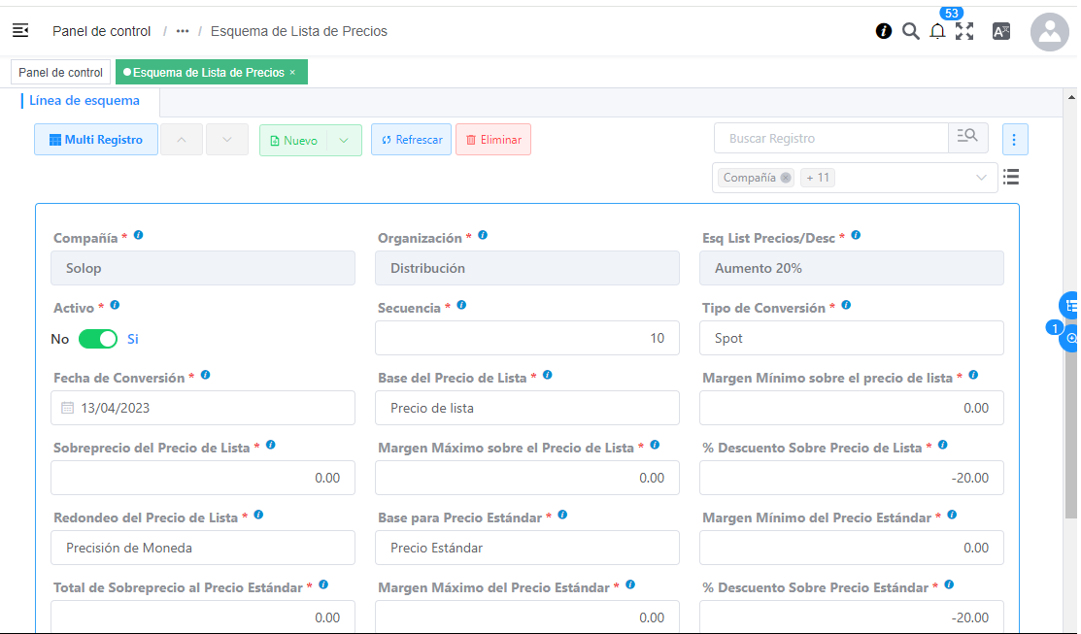
Task: Click the search magnifier icon in header
Action: (910, 31)
